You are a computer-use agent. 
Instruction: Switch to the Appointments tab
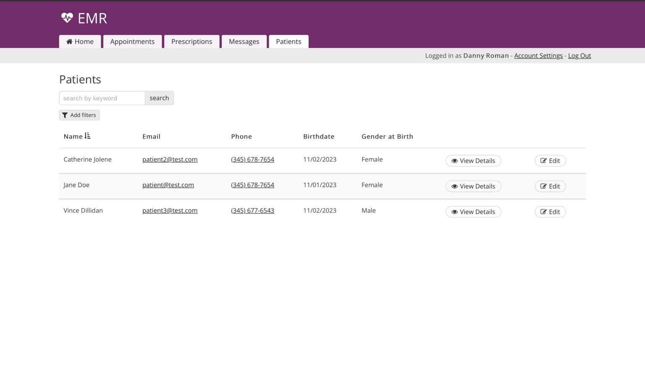132,41
